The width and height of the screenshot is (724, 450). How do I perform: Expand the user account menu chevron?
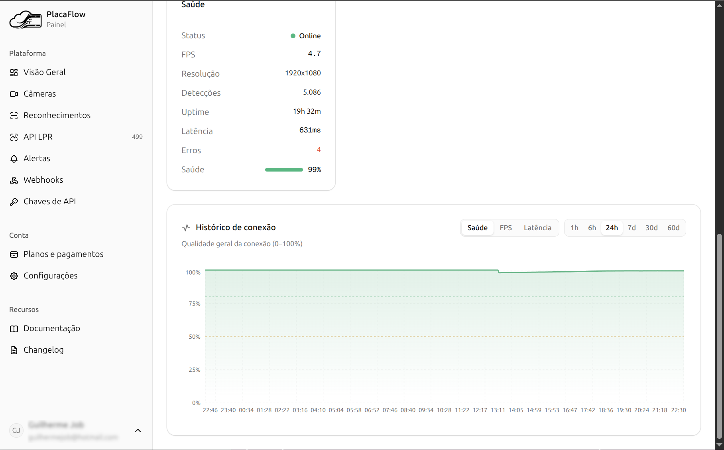click(x=138, y=430)
